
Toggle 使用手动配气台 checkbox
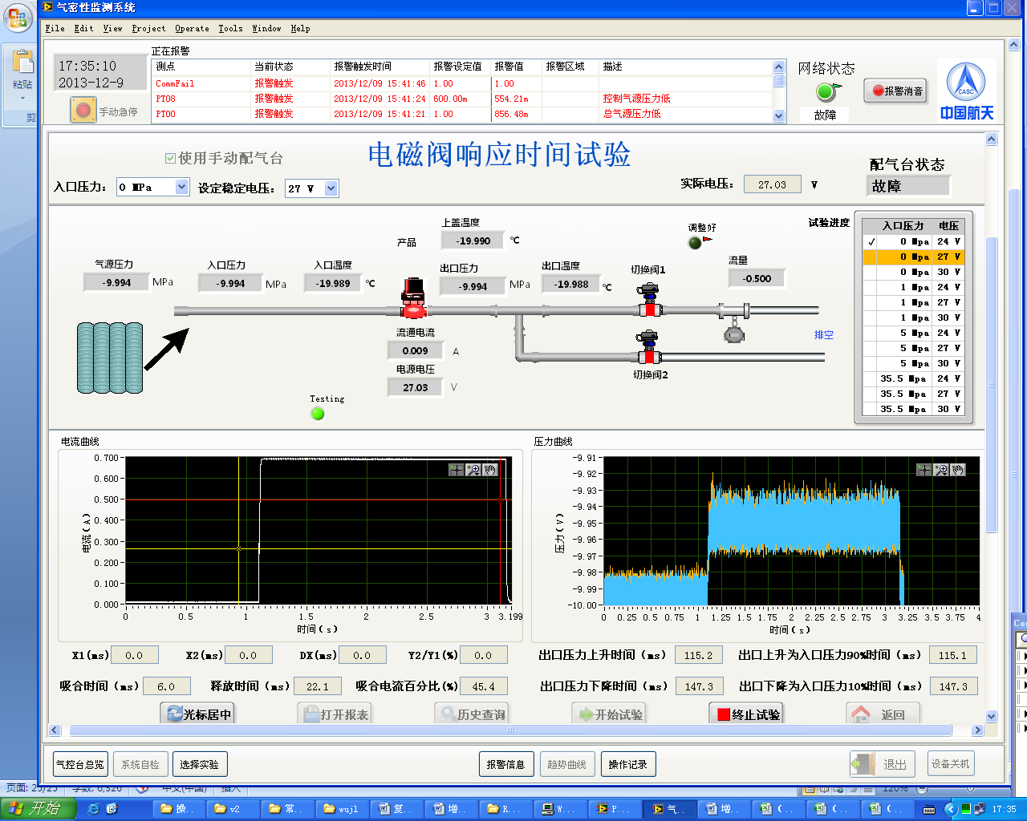point(170,159)
